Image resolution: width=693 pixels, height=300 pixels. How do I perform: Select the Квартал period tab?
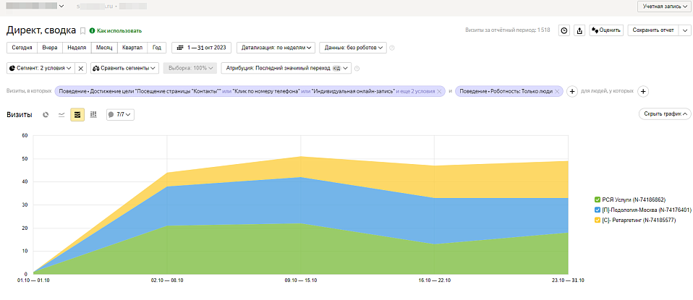click(132, 48)
